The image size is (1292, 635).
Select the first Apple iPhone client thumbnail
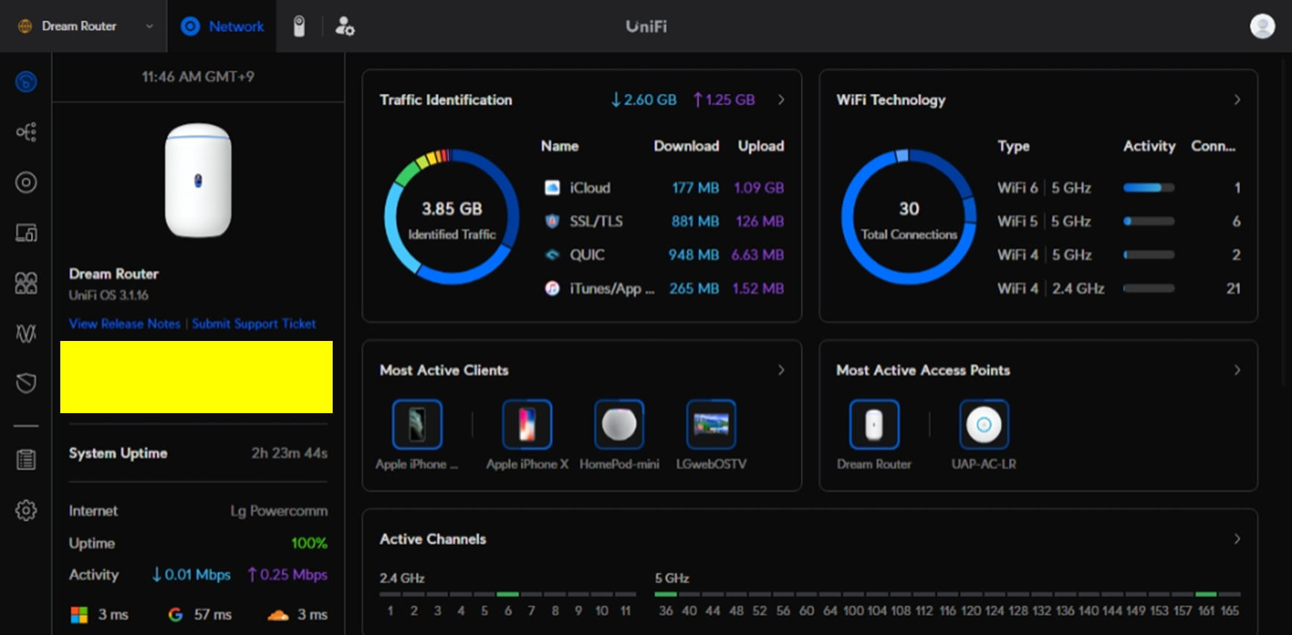(x=417, y=424)
